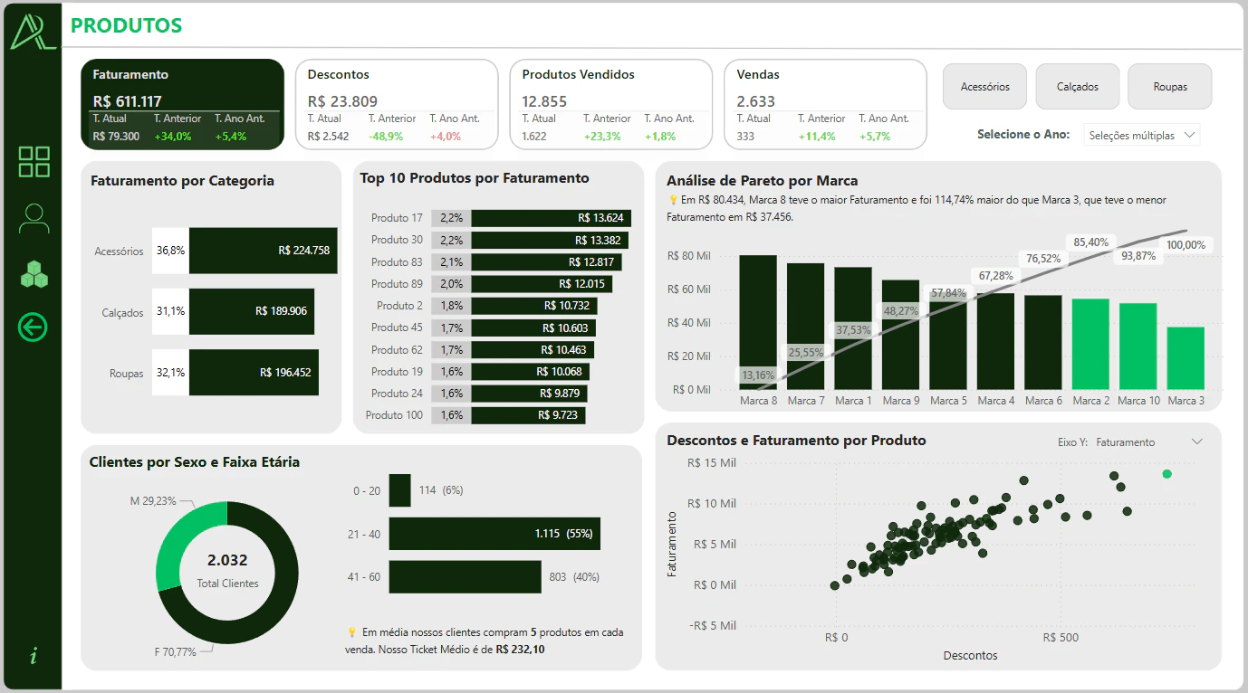
Task: Click the "67,28%" Pareto line label
Action: point(995,275)
